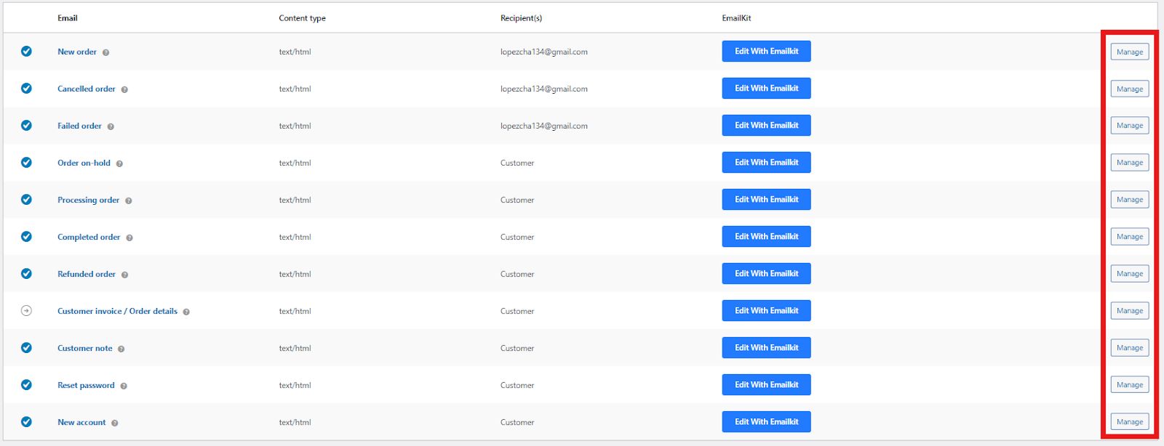The width and height of the screenshot is (1164, 446).
Task: Manage the Cancelled order email
Action: [1130, 89]
